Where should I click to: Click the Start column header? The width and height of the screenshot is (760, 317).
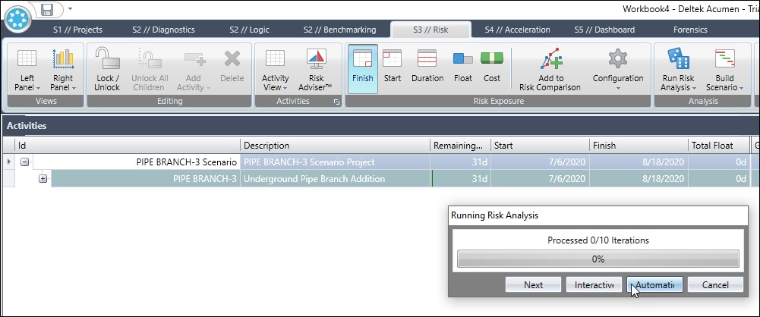[540, 145]
